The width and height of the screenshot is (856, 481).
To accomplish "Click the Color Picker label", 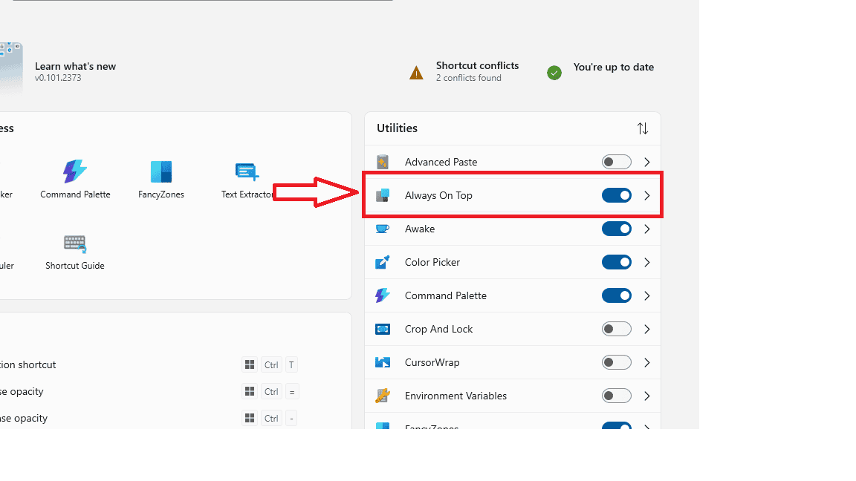I will pyautogui.click(x=432, y=262).
